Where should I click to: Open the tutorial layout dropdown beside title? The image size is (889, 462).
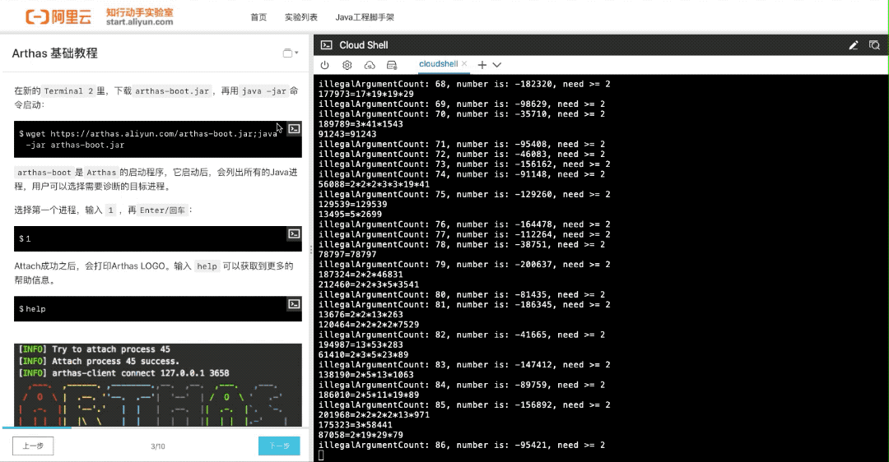coord(291,53)
